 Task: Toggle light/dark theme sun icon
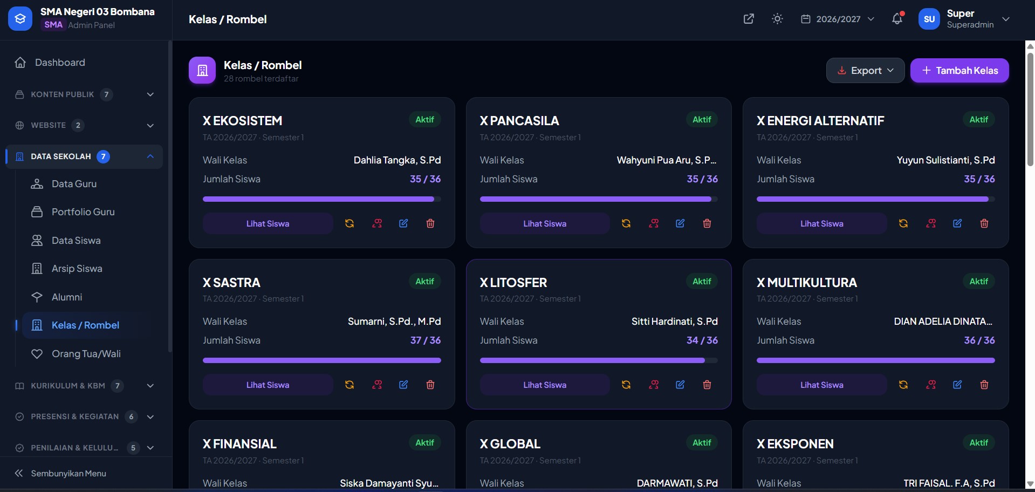click(x=777, y=19)
